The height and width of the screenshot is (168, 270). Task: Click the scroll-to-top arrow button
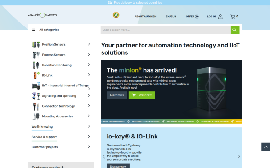coord(265,147)
